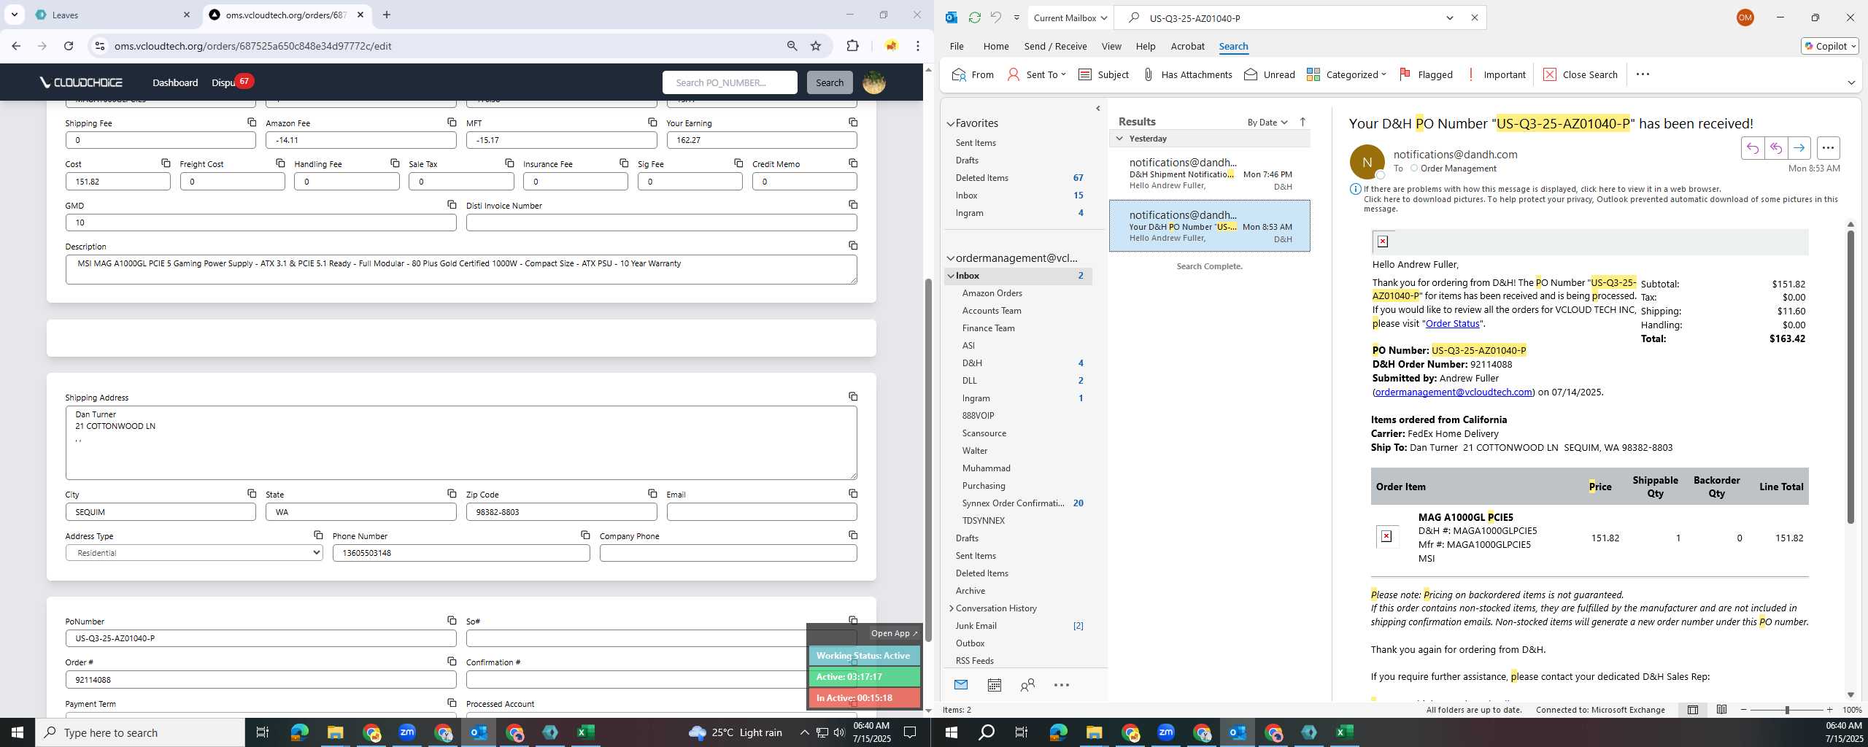
Task: Filter search by Has Attachments
Action: [x=1186, y=74]
